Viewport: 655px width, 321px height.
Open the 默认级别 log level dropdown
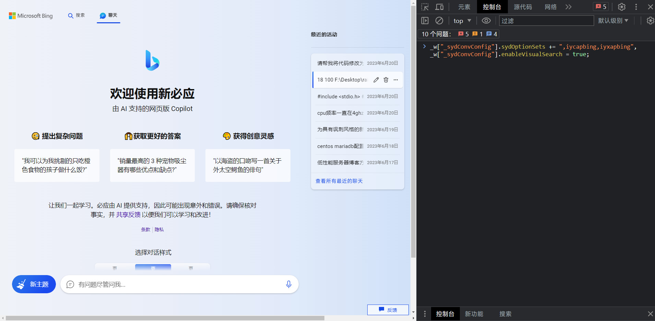tap(613, 21)
